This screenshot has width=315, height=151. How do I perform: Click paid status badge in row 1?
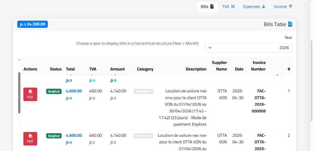pyautogui.click(x=54, y=91)
